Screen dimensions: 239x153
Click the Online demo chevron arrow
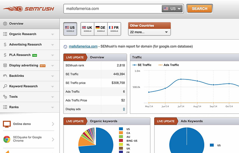(53, 124)
